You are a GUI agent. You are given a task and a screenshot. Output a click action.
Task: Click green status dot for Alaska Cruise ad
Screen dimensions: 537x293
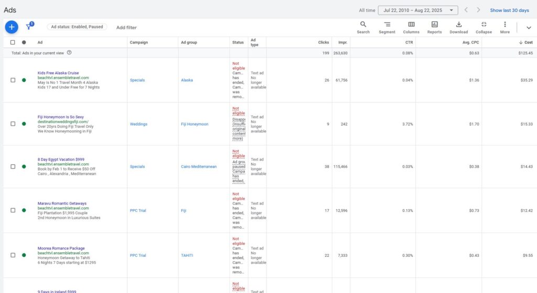pos(24,80)
